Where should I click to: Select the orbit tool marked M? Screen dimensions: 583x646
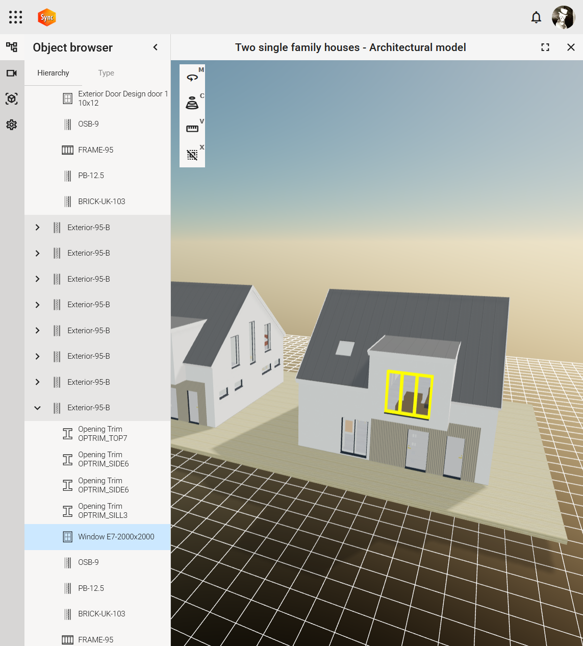192,78
